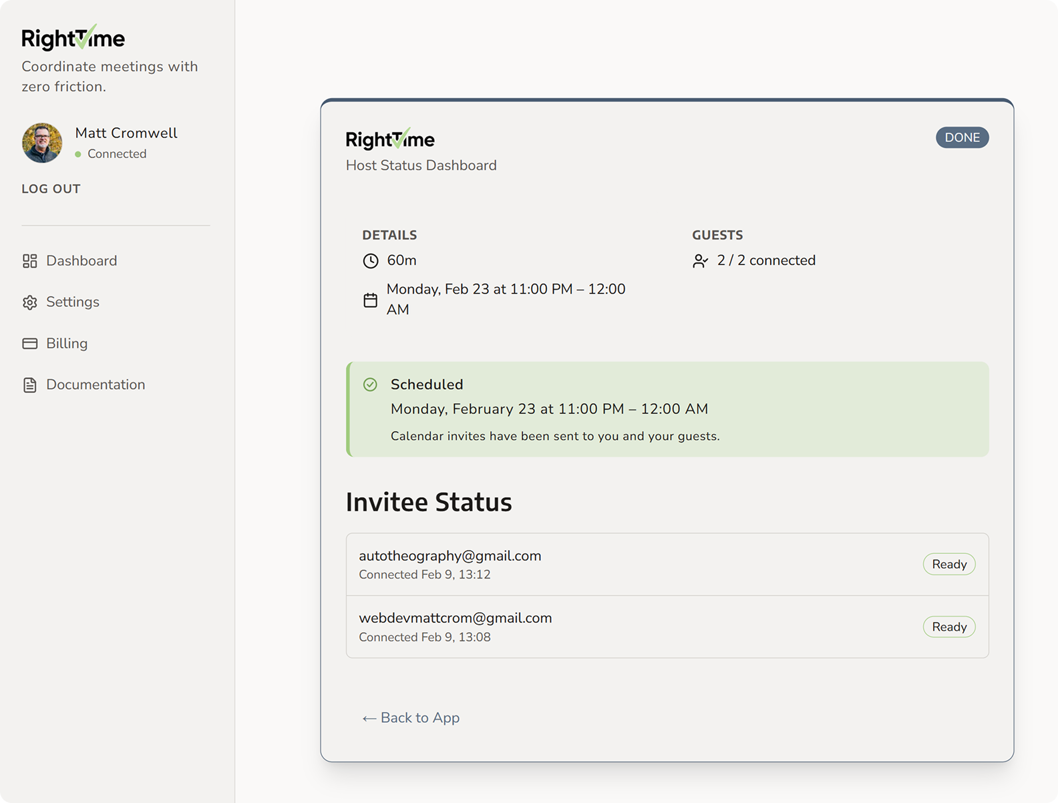Click Matt Cromwell's profile avatar
The image size is (1058, 803).
(x=42, y=143)
